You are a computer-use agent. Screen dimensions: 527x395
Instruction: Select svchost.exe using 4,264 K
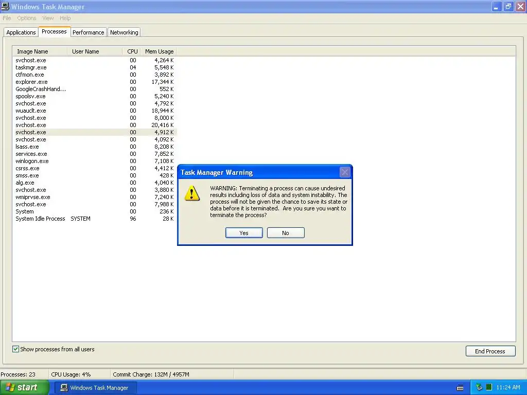[95, 61]
